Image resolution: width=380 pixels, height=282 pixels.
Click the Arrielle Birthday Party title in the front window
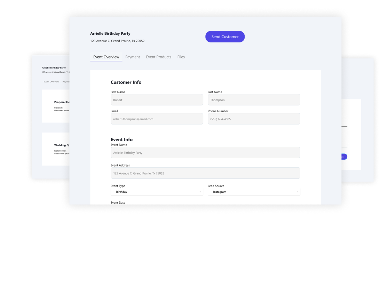[110, 33]
